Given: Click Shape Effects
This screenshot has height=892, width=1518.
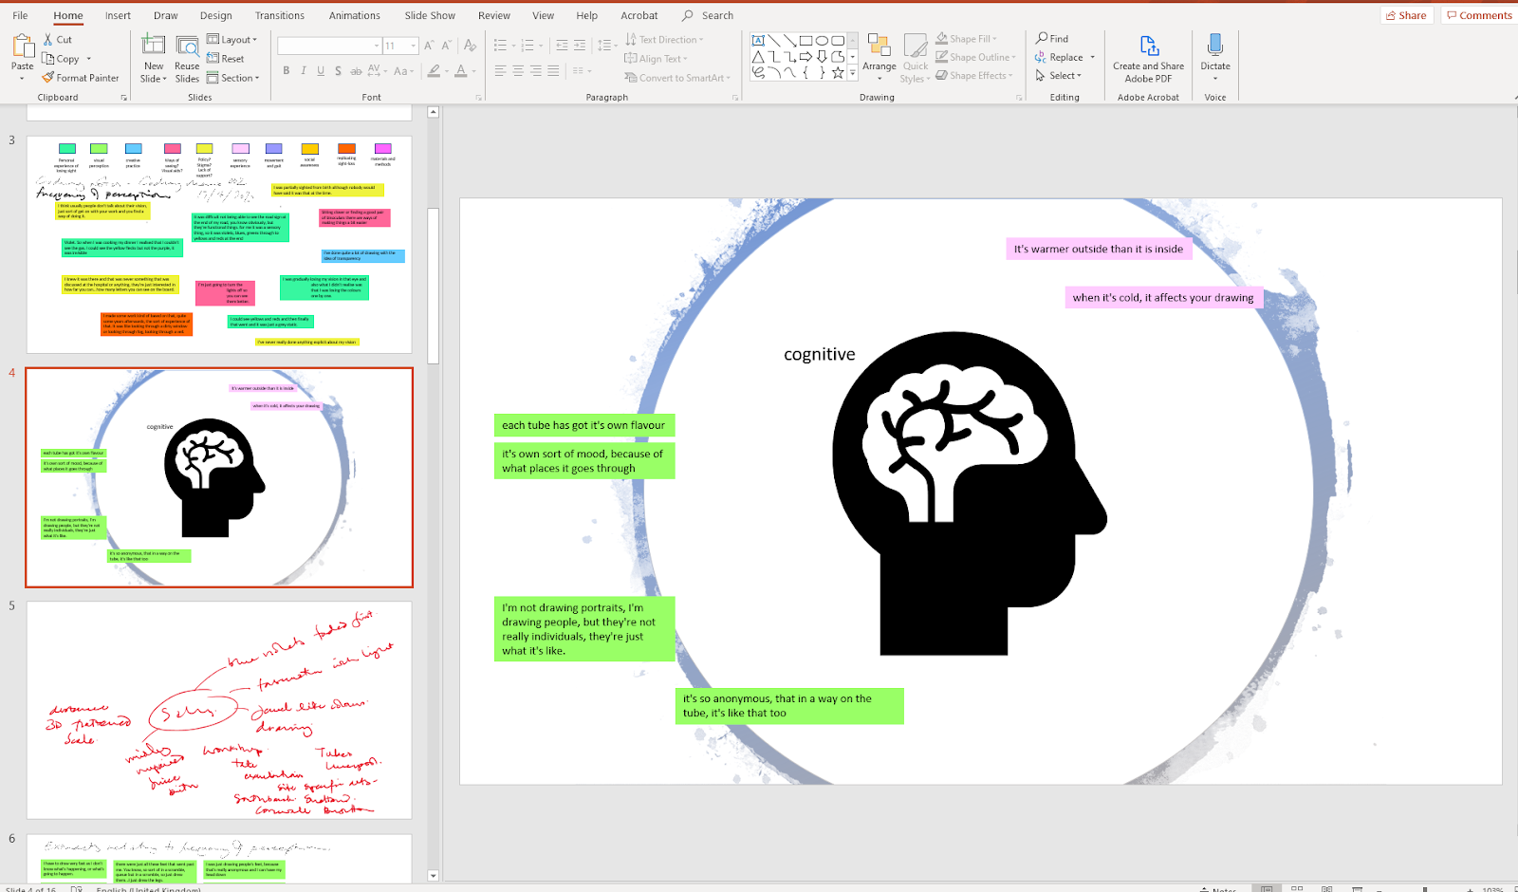Looking at the screenshot, I should coord(974,76).
